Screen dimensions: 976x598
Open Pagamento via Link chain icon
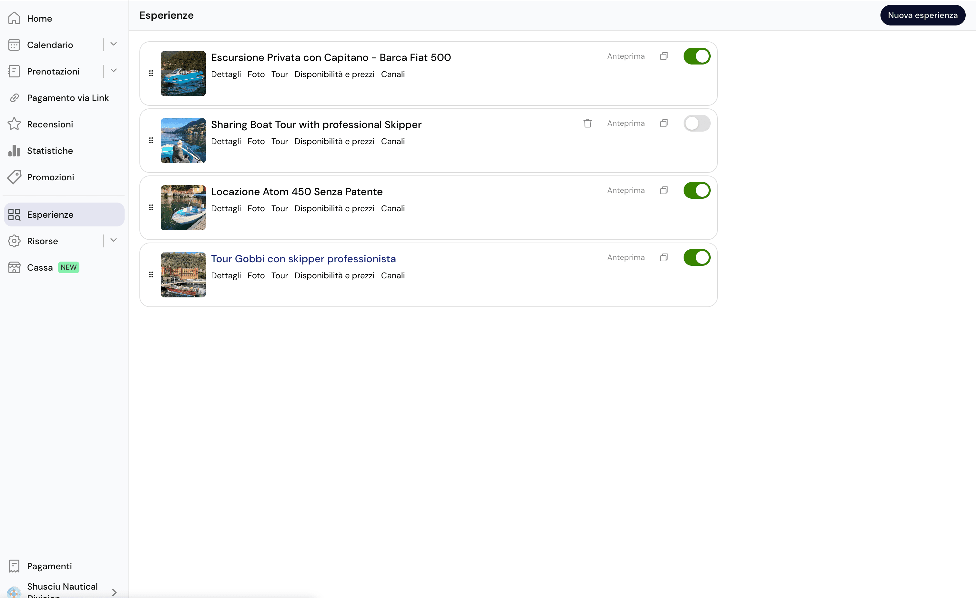[x=14, y=98]
